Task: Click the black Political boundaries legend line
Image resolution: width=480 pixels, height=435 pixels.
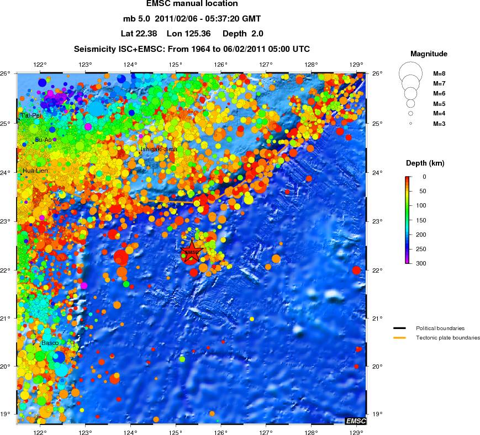Action: coord(399,328)
